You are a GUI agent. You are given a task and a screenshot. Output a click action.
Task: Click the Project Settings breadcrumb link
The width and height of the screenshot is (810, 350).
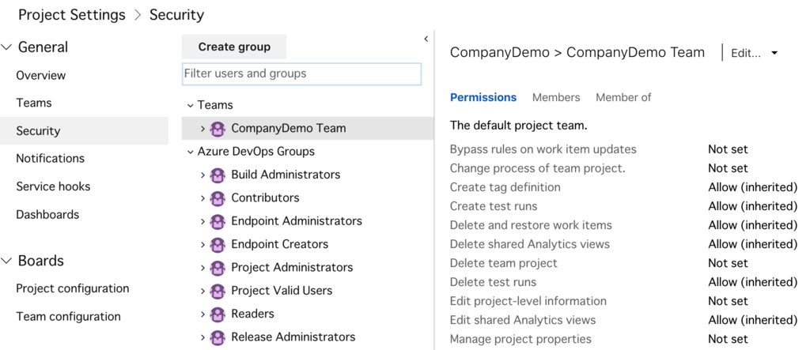click(72, 15)
